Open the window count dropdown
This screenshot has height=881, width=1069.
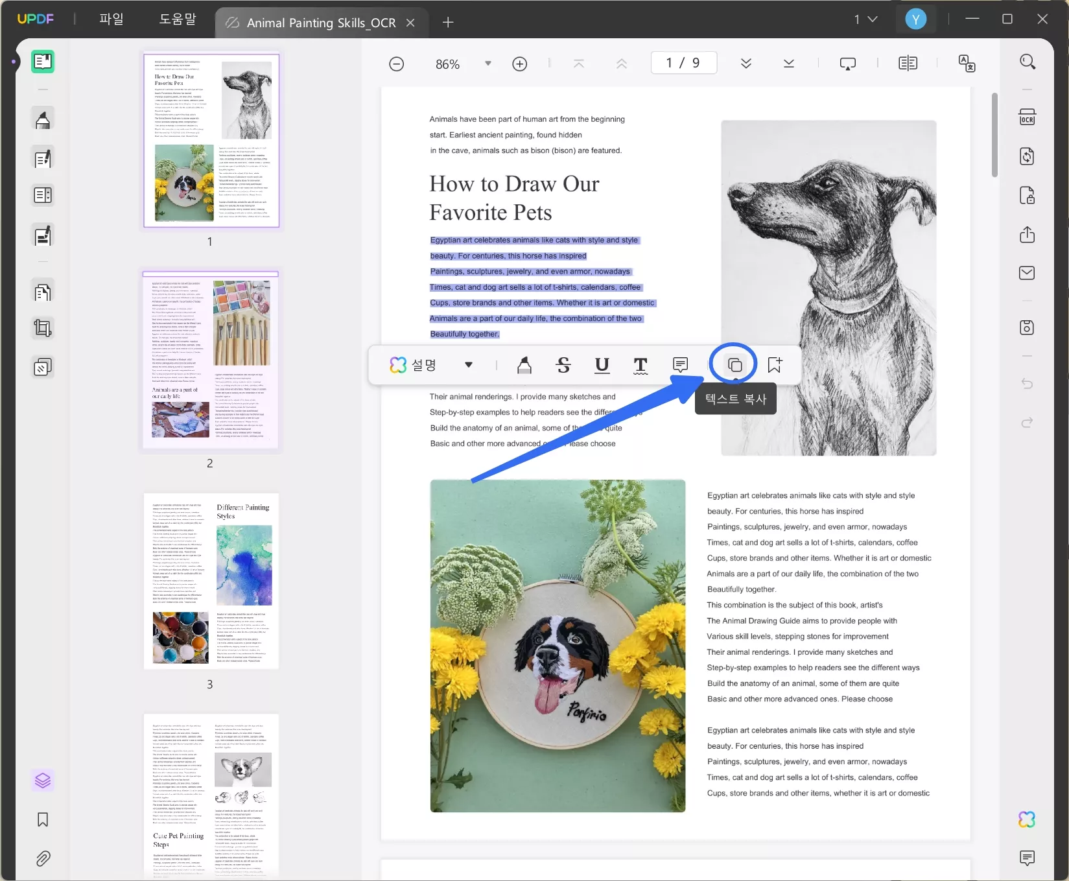[x=865, y=19]
